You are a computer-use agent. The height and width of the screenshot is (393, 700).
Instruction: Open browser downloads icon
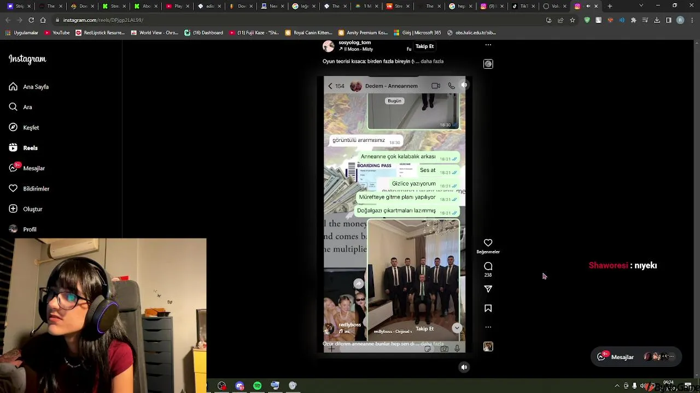(657, 20)
